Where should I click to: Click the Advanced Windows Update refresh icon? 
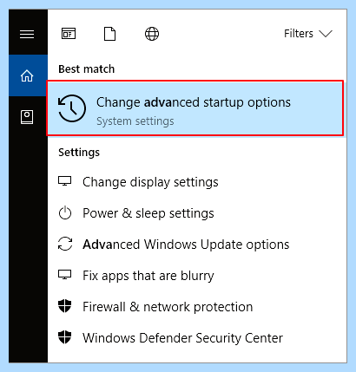click(x=65, y=244)
